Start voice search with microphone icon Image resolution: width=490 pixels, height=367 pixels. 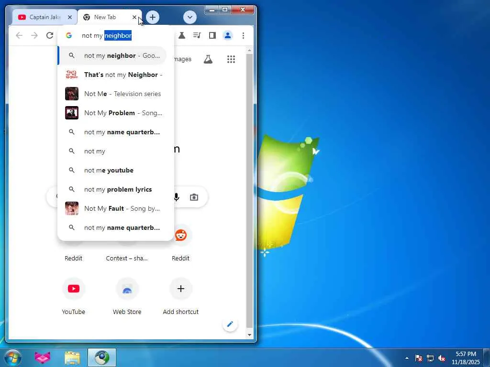[177, 197]
